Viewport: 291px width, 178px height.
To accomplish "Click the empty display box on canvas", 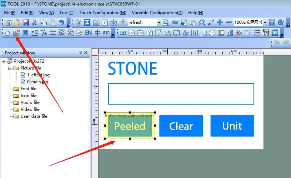I will click(181, 94).
